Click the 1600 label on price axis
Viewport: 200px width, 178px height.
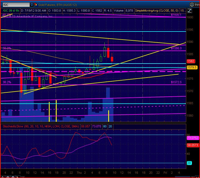(190, 17)
